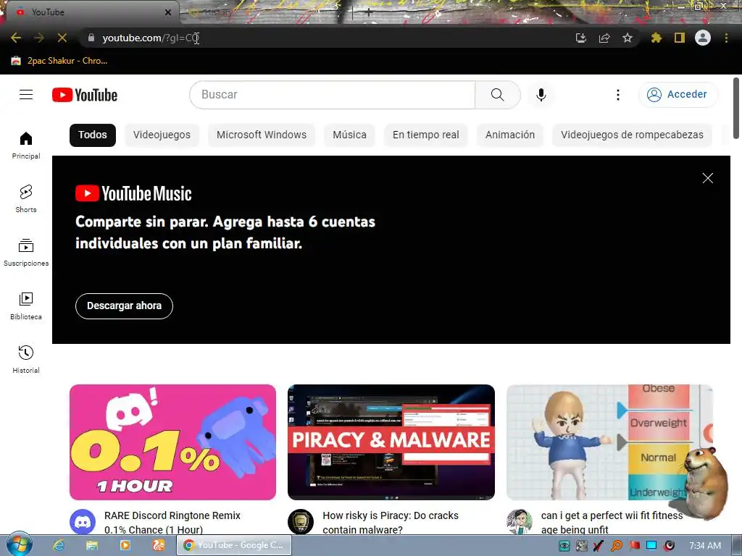Open the YouTube hamburger guide menu
The image size is (742, 556).
point(26,95)
